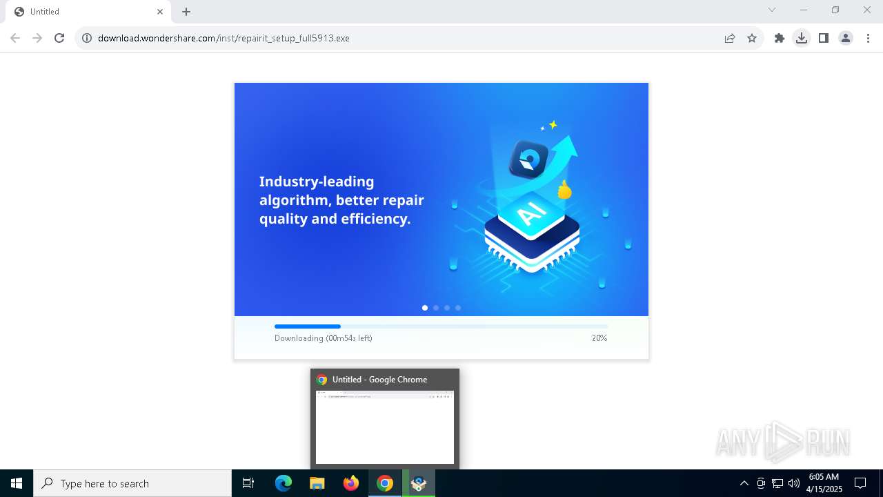Open Chrome three-dot menu

868,38
